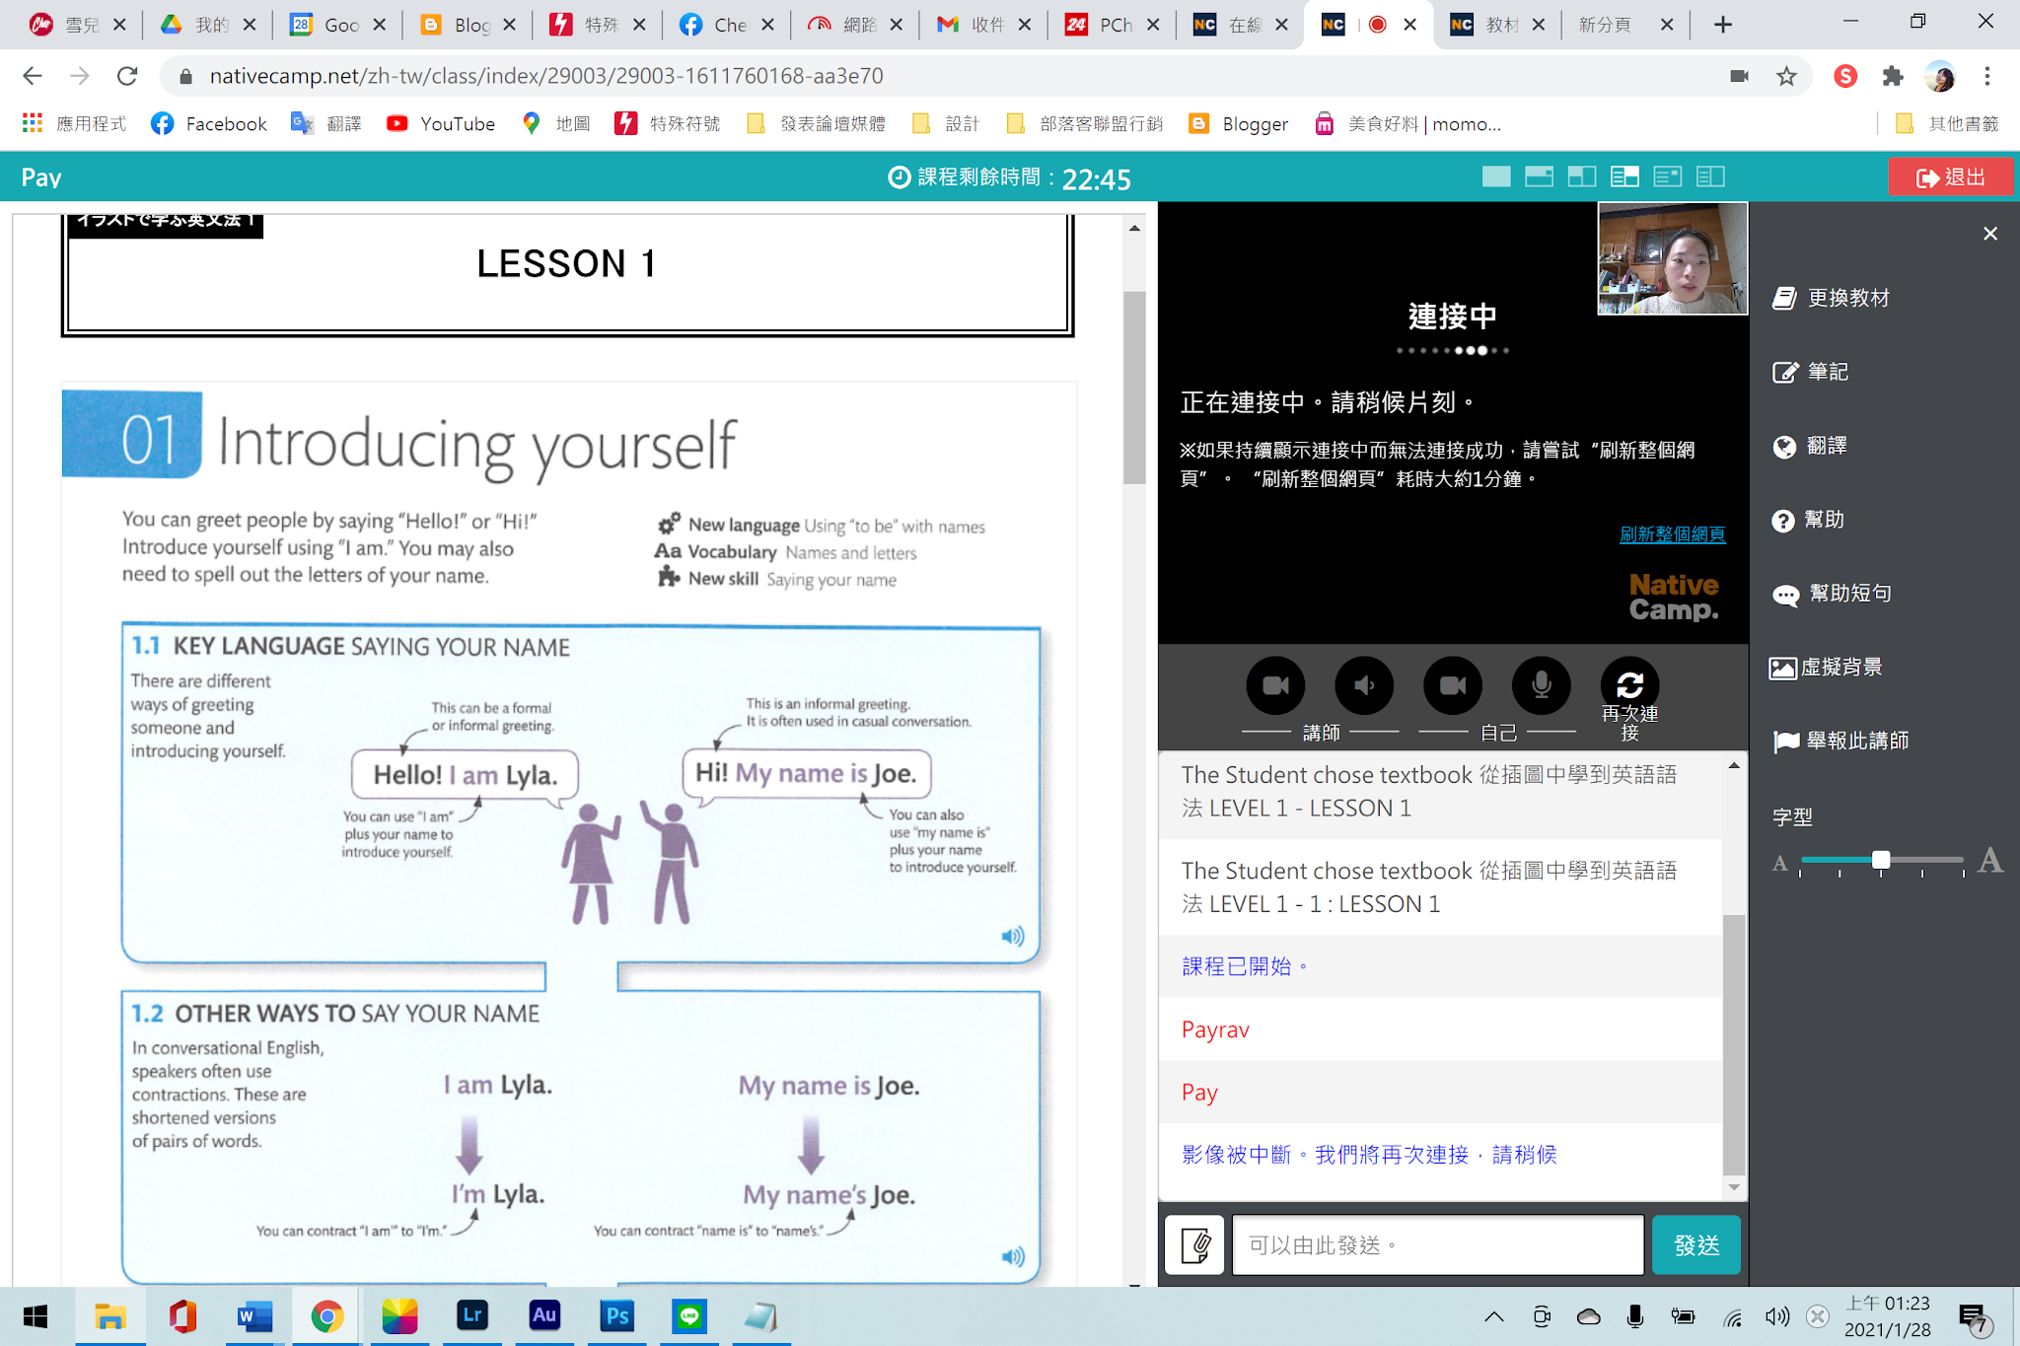The height and width of the screenshot is (1346, 2020).
Task: Mute the teacher's speaker audio
Action: (1364, 685)
